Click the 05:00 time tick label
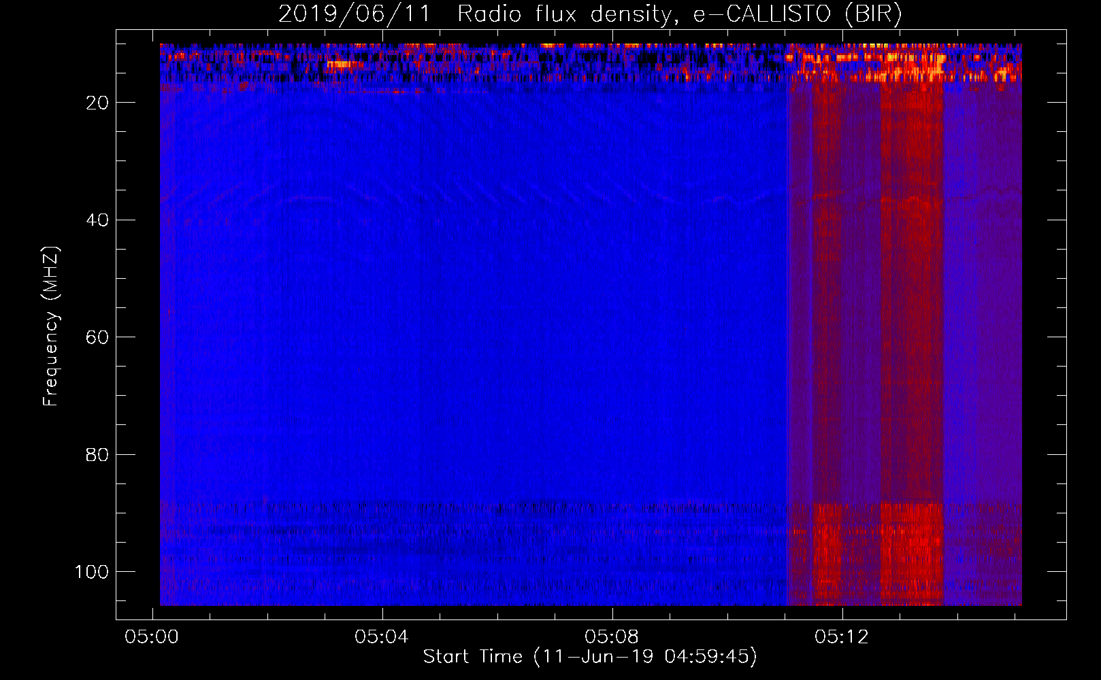 coord(152,637)
